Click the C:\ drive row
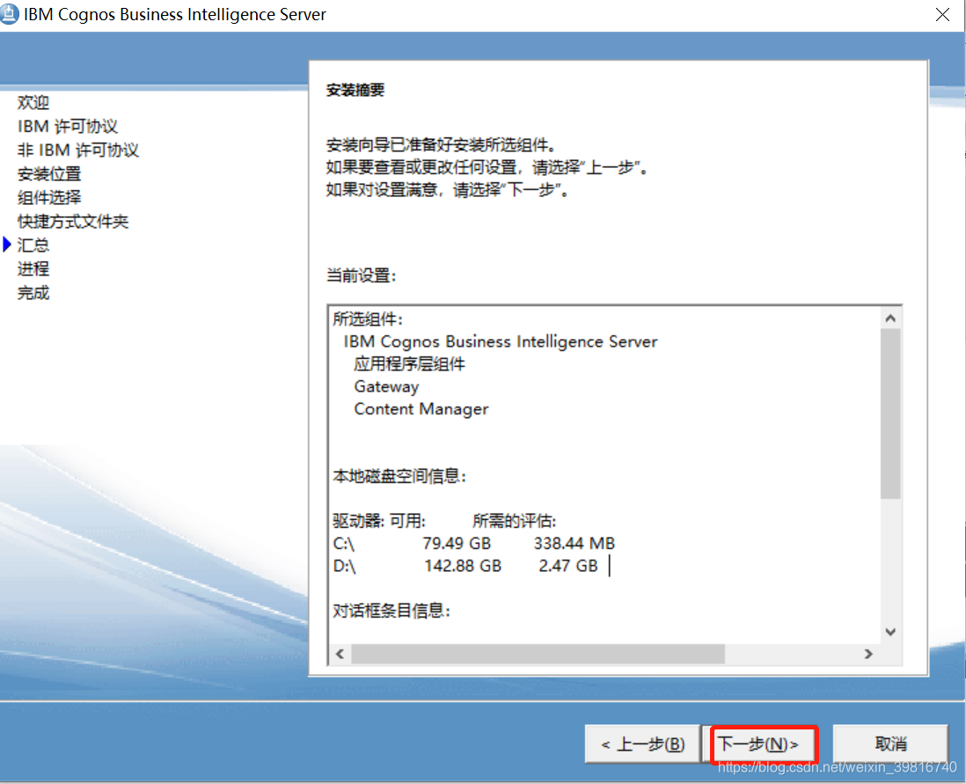 pos(473,543)
